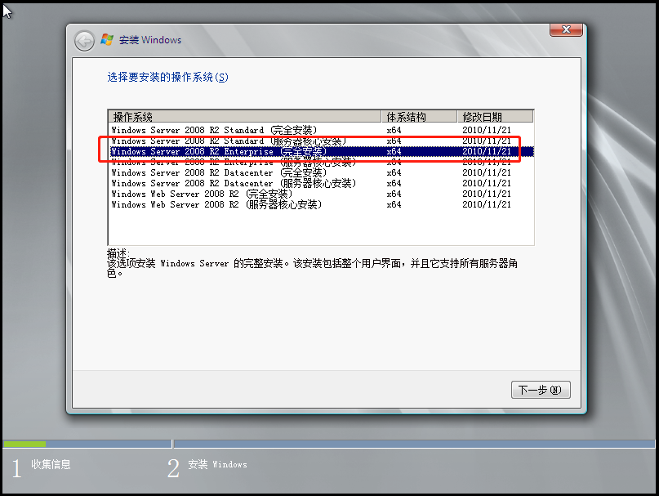Click the 收集信息 step label

click(51, 464)
